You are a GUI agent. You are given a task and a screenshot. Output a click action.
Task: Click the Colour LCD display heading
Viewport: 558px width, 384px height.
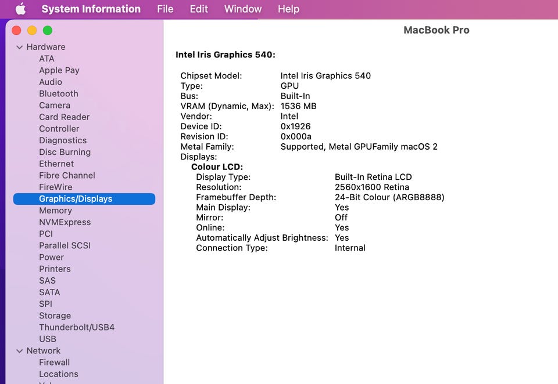pos(217,167)
